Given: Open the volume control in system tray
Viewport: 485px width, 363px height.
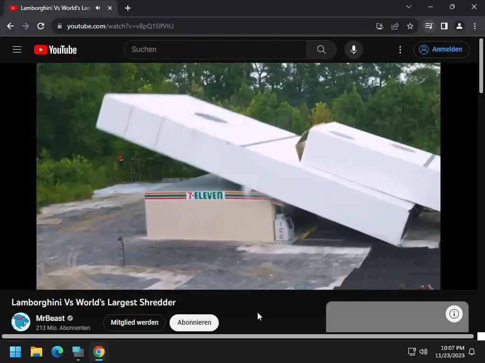Looking at the screenshot, I should (423, 352).
